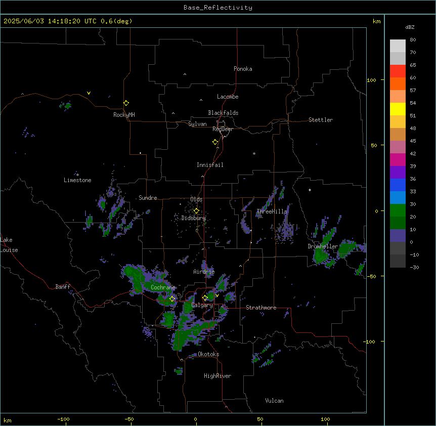
Task: Select the Stettler label
Action: (321, 120)
